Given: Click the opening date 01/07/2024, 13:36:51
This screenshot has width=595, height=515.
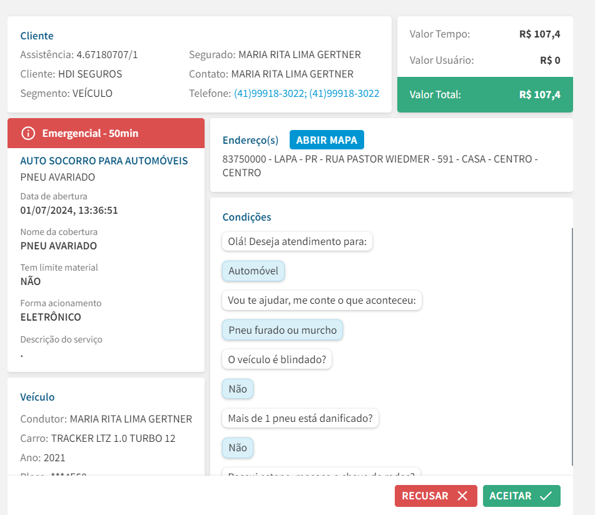Looking at the screenshot, I should [x=69, y=211].
